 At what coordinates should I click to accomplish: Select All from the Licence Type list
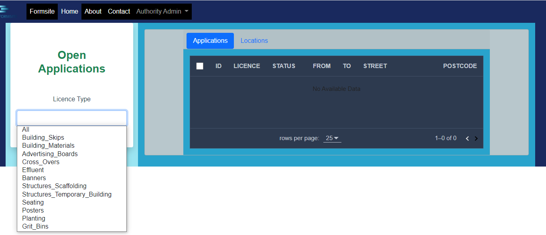(x=25, y=129)
